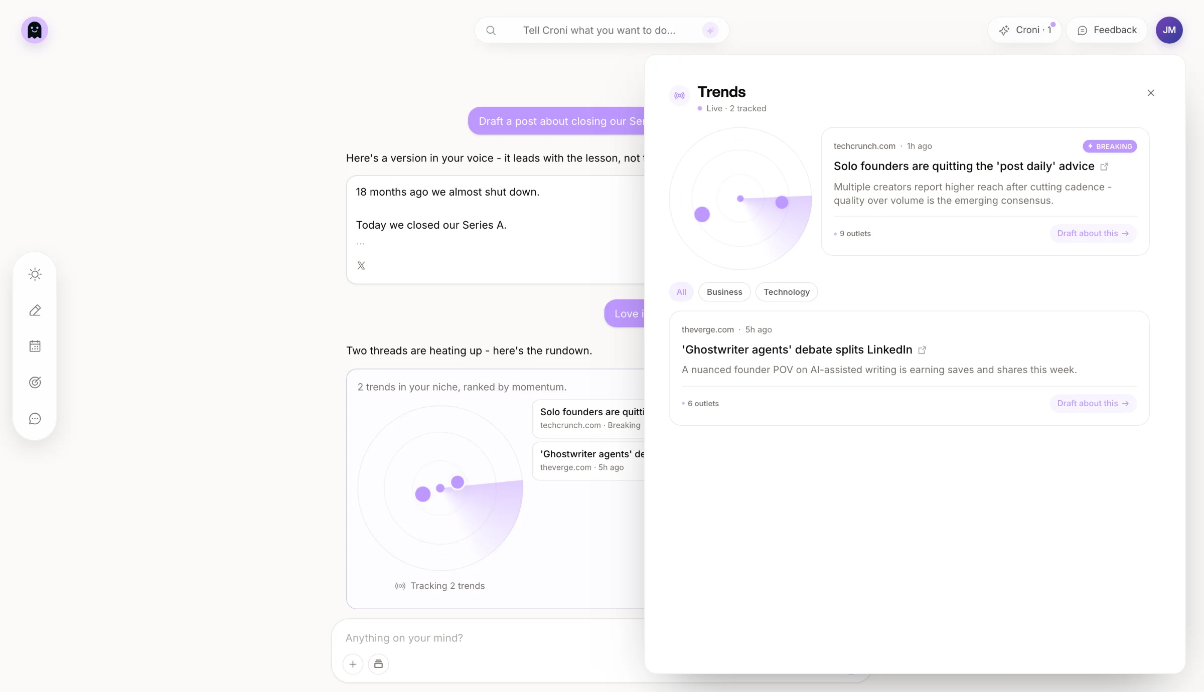Select the Technology filter tab
Image resolution: width=1204 pixels, height=692 pixels.
(787, 292)
